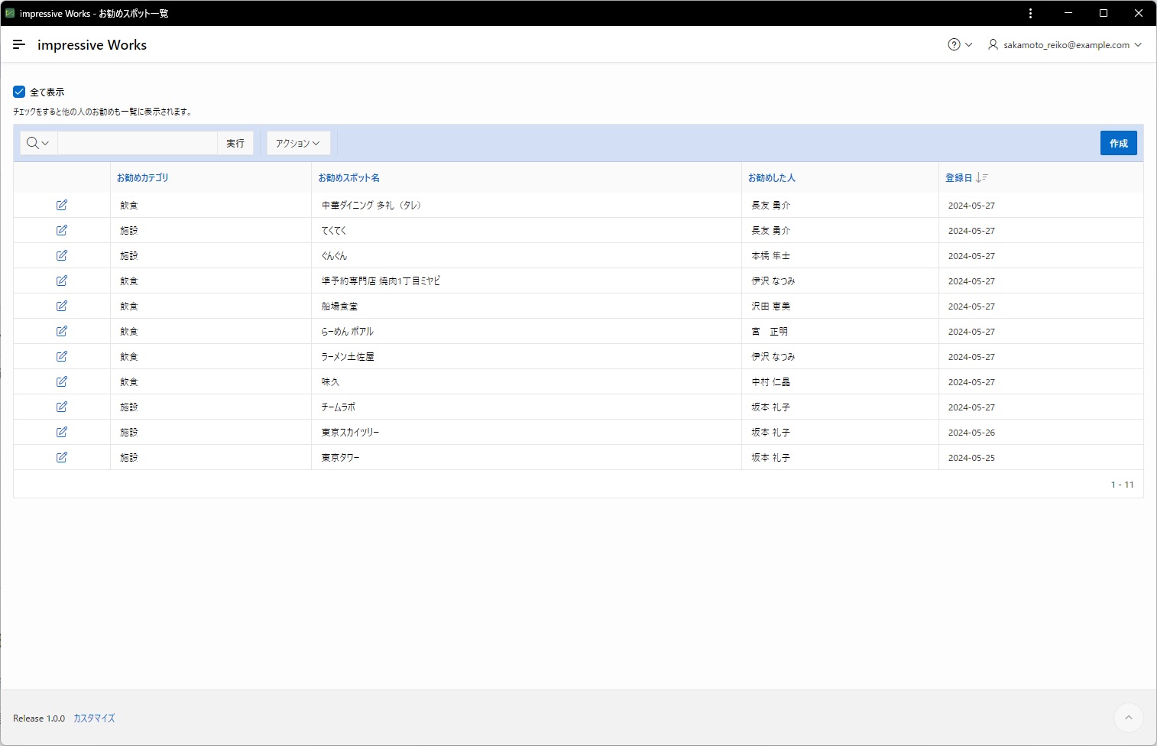The image size is (1157, 746).
Task: Open the sakamoto_reiko@example.com user menu
Action: [1065, 44]
